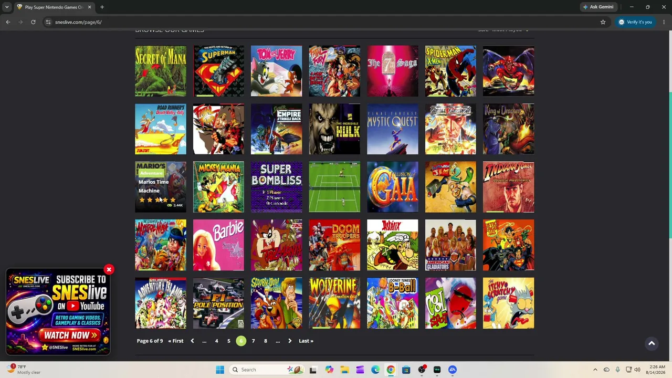The width and height of the screenshot is (672, 378).
Task: Go to the next page arrow in pagination
Action: tap(290, 341)
